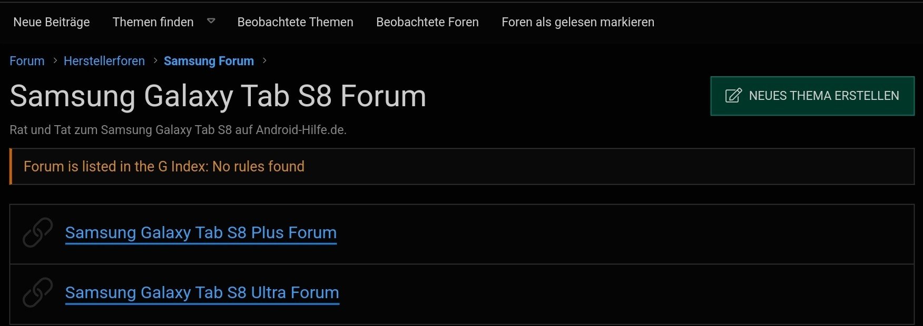Image resolution: width=923 pixels, height=326 pixels.
Task: Expand the Themen finden dropdown arrow
Action: tap(211, 22)
